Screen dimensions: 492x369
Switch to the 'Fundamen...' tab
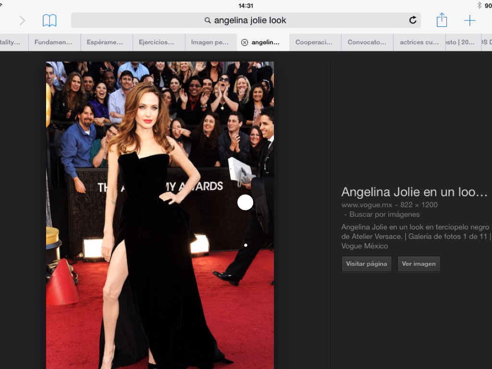coord(53,42)
